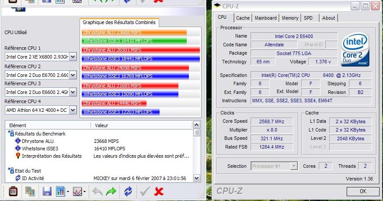Viewport: 383px width, 201px height.
Task: Click the OK button in CPU-Z
Action: (x=362, y=191)
